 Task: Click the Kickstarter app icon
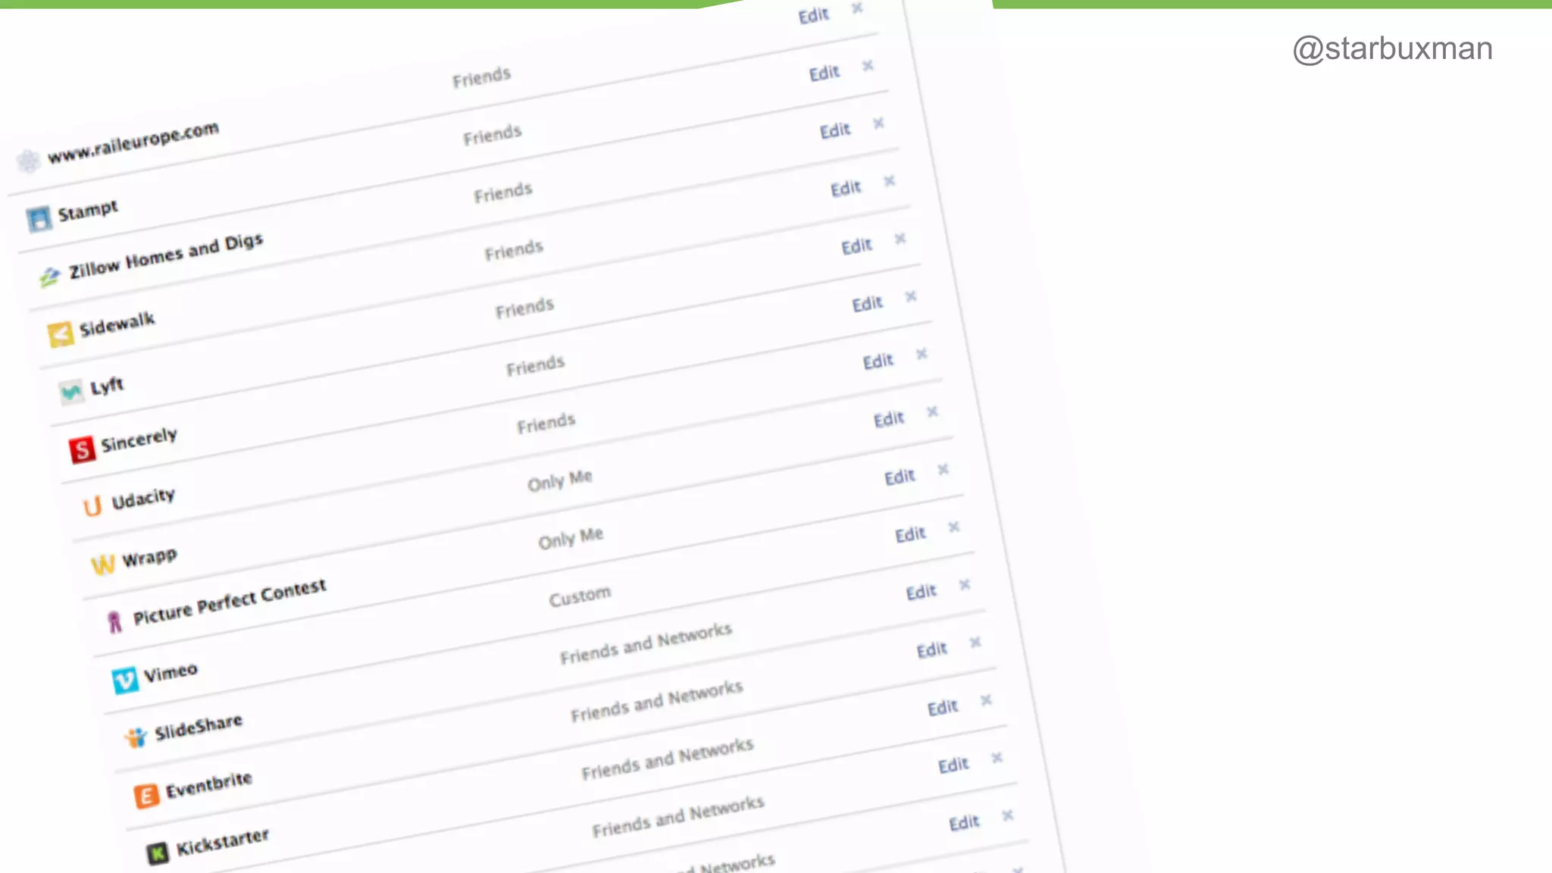(x=157, y=853)
